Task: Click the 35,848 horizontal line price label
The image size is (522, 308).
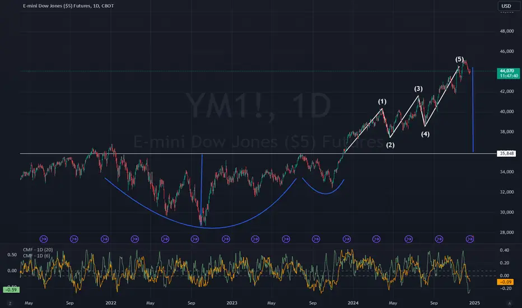Action: tap(507, 153)
